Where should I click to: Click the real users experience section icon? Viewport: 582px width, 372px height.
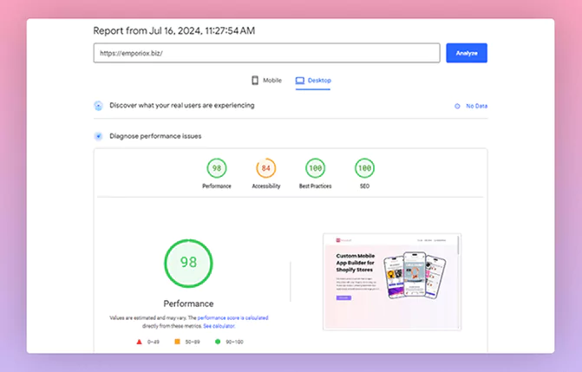click(98, 106)
